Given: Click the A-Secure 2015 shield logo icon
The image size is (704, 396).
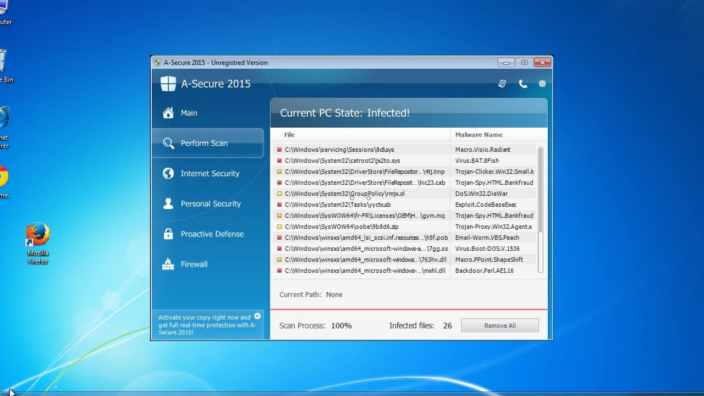Looking at the screenshot, I should tap(168, 84).
